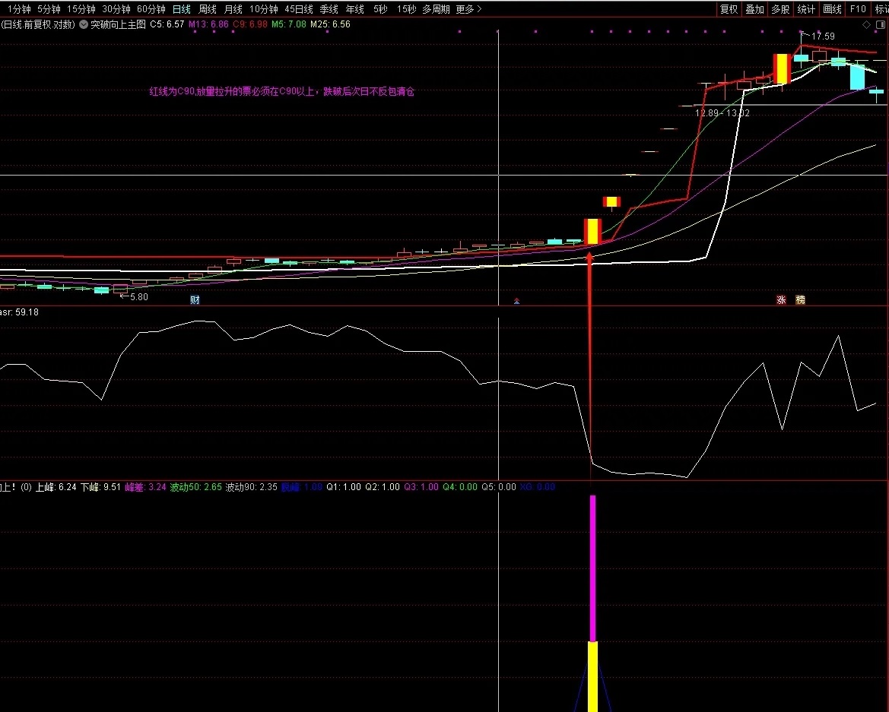Switch to the 30分钟 period tab
Screen dimensions: 889x712
(x=116, y=9)
